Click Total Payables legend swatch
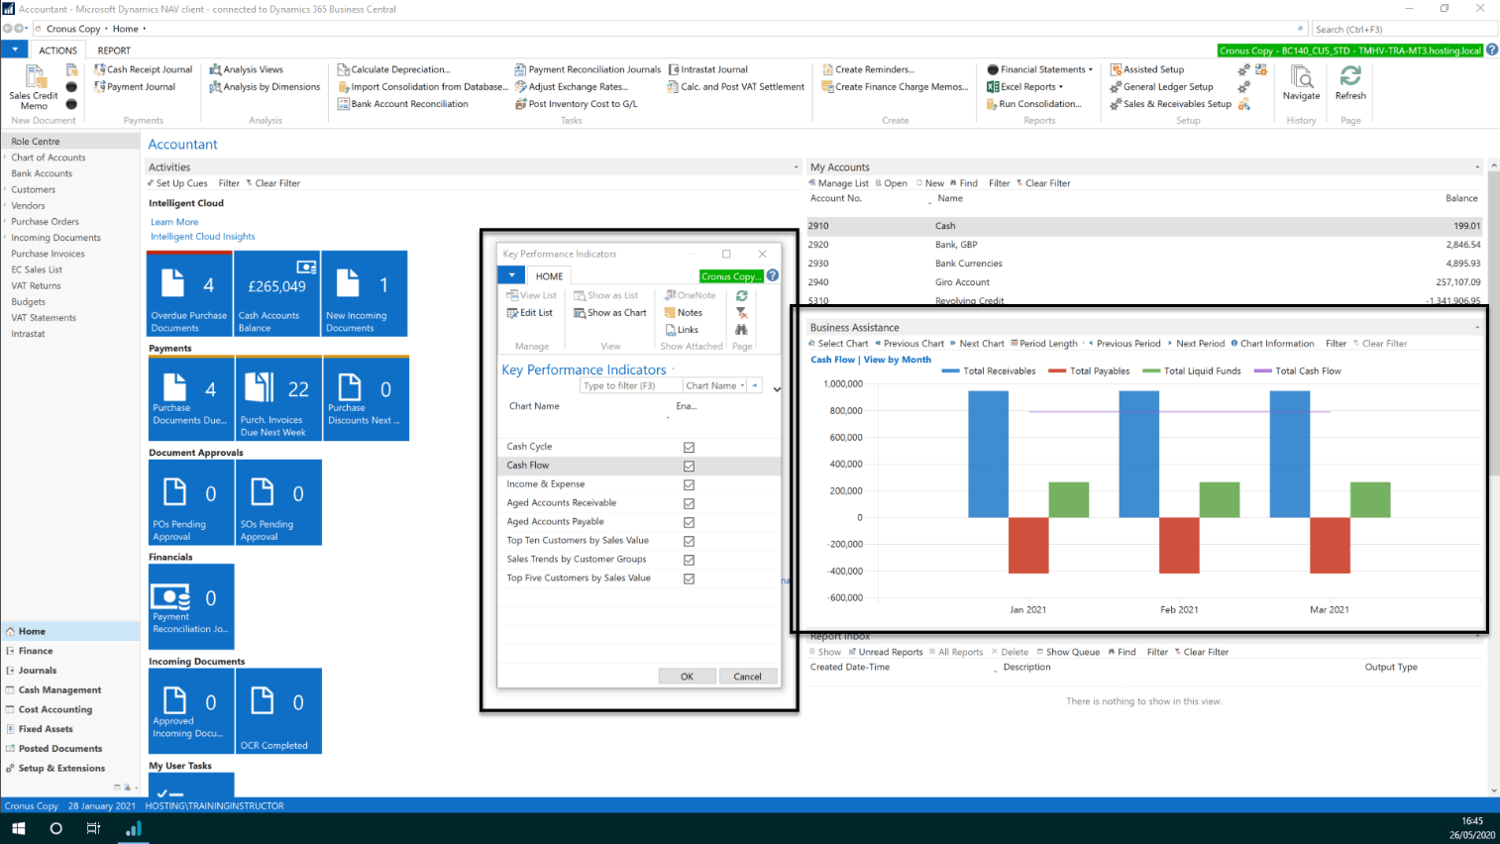Viewport: 1500px width, 844px height. click(x=1056, y=371)
